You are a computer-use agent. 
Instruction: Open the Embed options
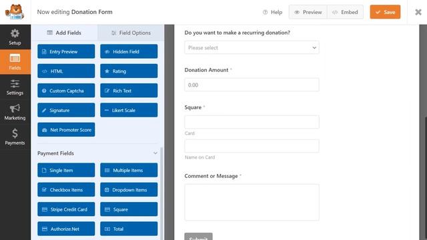345,12
